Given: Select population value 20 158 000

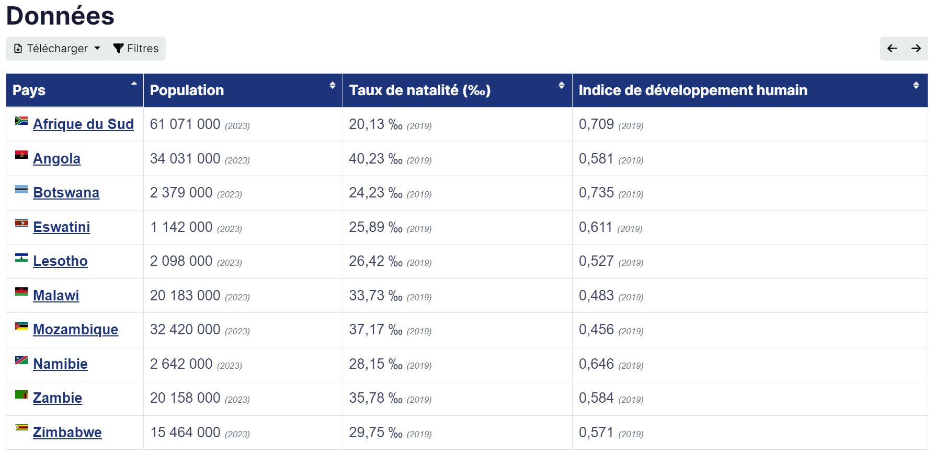Looking at the screenshot, I should pos(185,398).
